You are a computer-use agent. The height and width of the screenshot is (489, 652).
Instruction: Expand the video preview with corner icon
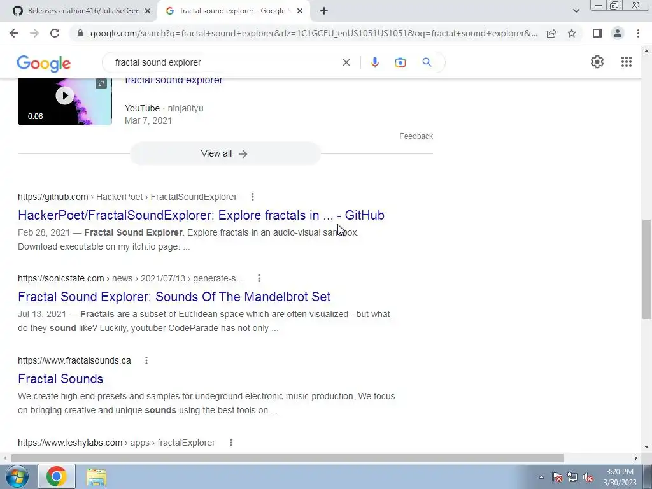[101, 83]
